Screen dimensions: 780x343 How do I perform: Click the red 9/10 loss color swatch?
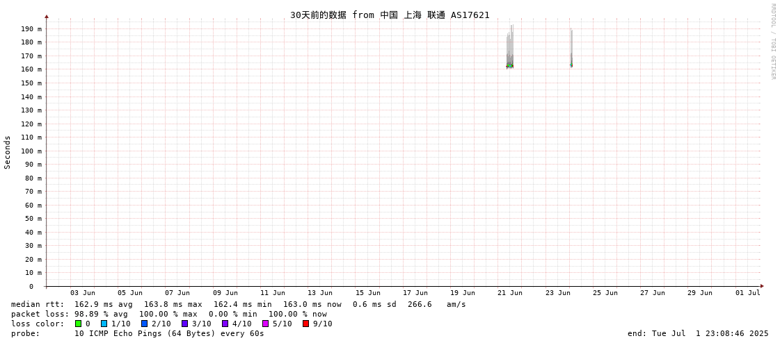(305, 324)
